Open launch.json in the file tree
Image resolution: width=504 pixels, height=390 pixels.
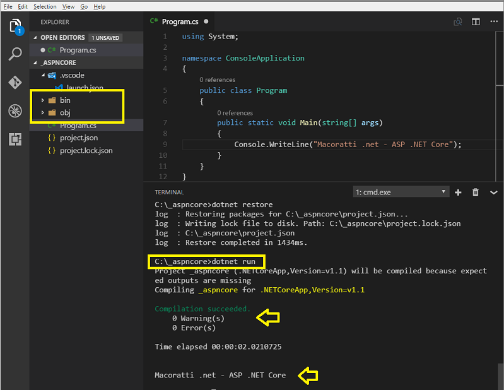pos(86,88)
